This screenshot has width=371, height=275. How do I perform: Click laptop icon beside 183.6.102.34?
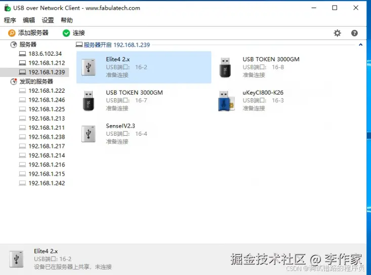coord(22,54)
